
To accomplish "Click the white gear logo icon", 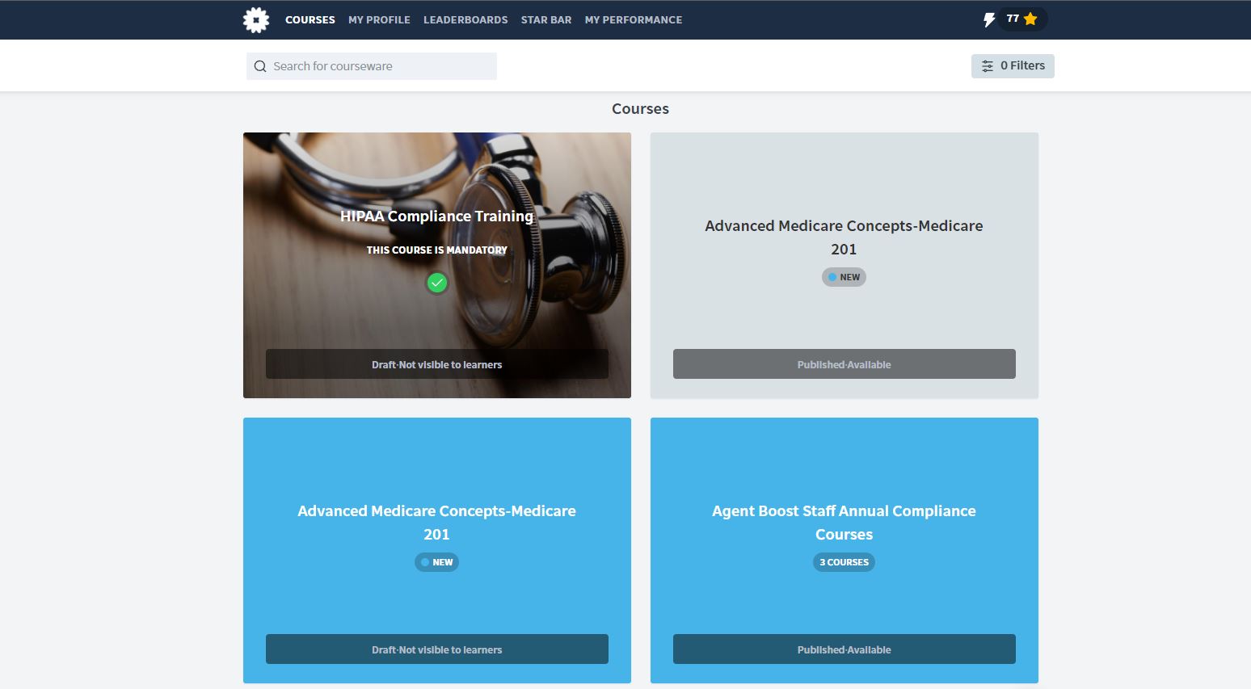I will point(256,19).
